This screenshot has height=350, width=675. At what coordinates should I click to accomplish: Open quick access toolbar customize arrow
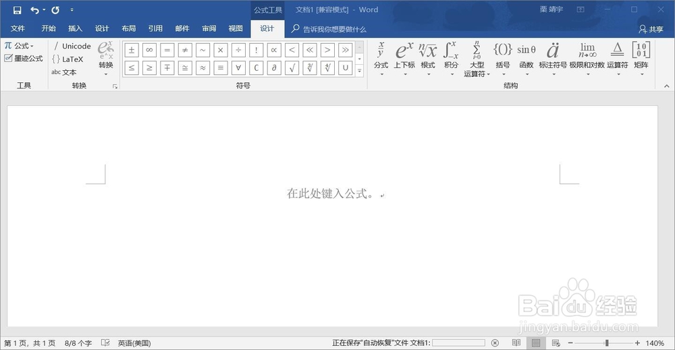coord(72,10)
